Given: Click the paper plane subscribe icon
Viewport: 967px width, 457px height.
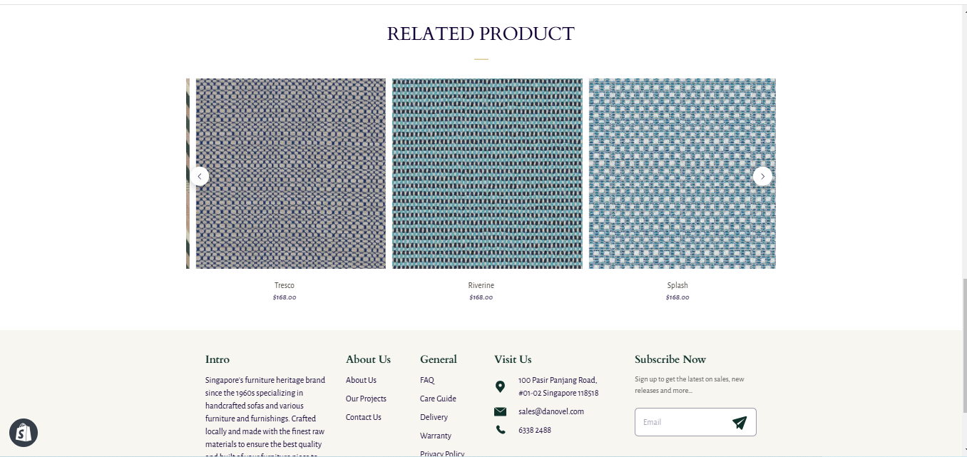Looking at the screenshot, I should click(740, 423).
